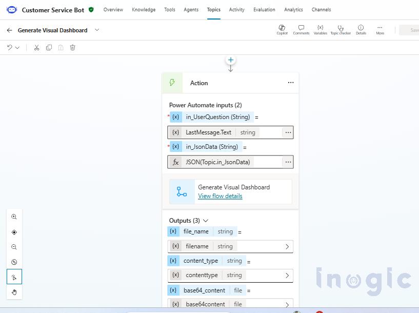Open JSON formula field options ellipsis

(288, 162)
